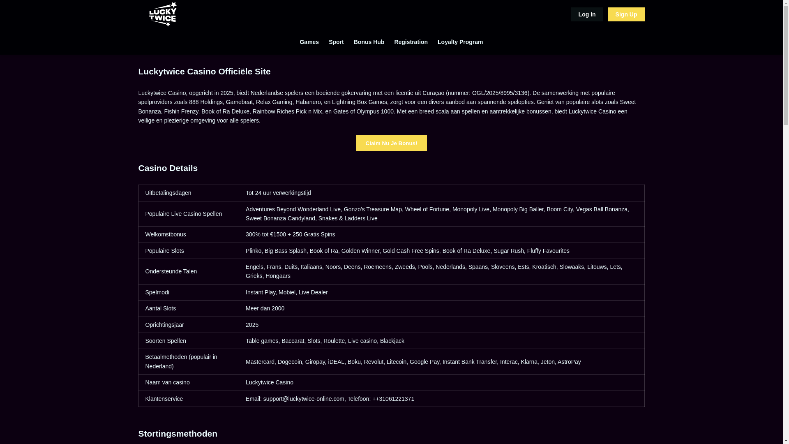Click 'Tot 24 uur verwerkingstijd' cell
Screen dimensions: 789x444
pos(441,193)
